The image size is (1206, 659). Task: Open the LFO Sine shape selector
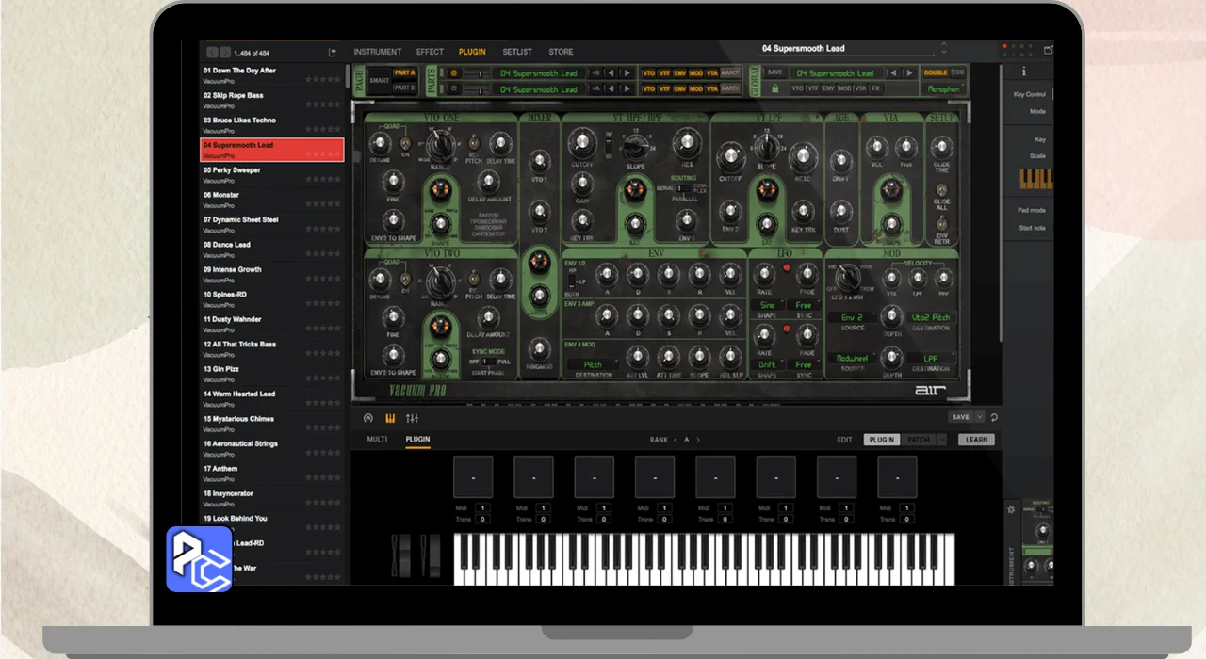pyautogui.click(x=768, y=305)
